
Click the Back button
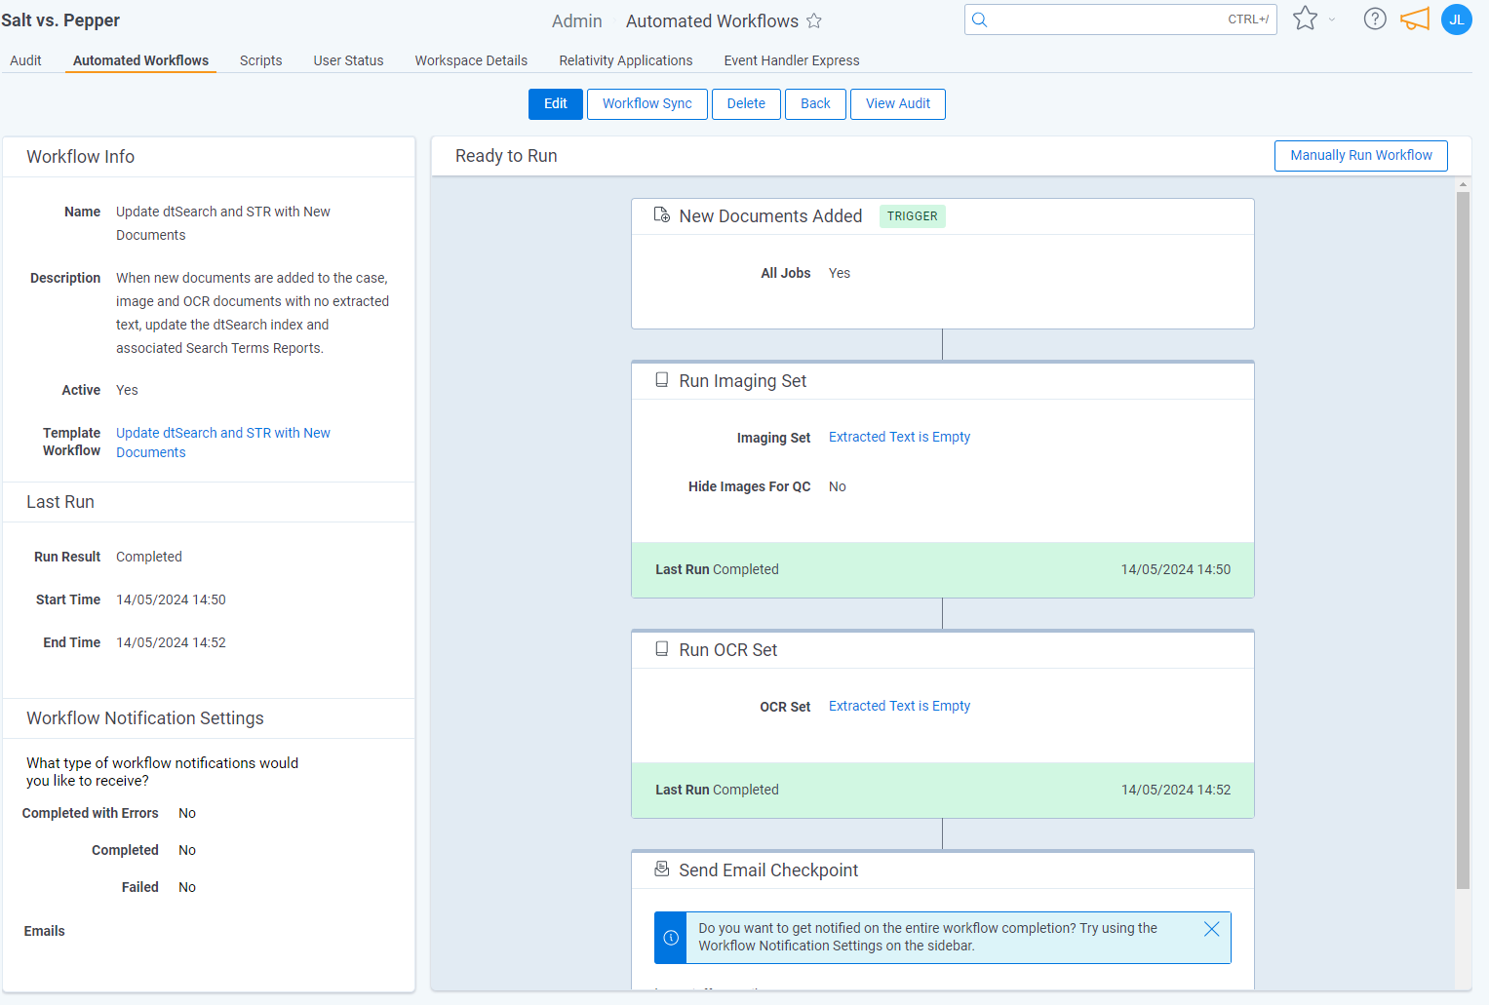pos(815,104)
